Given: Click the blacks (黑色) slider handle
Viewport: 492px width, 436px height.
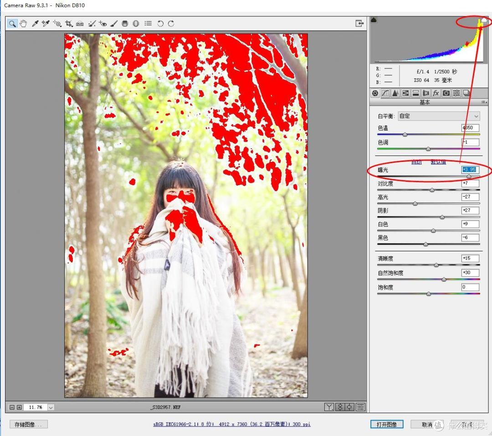Looking at the screenshot, I should pyautogui.click(x=425, y=244).
